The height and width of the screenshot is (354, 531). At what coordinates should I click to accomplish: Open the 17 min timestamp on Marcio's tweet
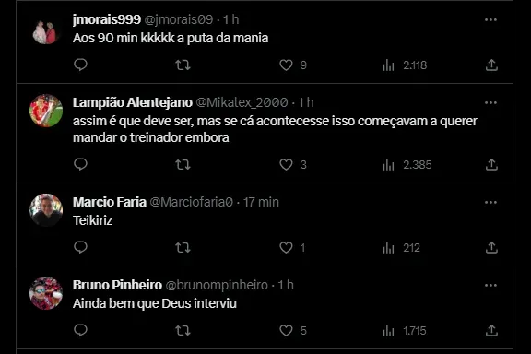coord(261,202)
